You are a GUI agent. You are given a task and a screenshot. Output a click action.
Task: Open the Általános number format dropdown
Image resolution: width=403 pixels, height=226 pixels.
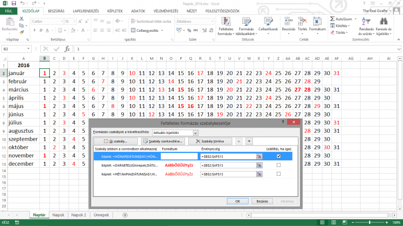(212, 21)
